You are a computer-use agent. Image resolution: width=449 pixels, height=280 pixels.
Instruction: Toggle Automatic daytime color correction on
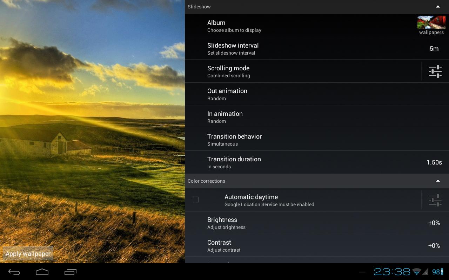(196, 199)
